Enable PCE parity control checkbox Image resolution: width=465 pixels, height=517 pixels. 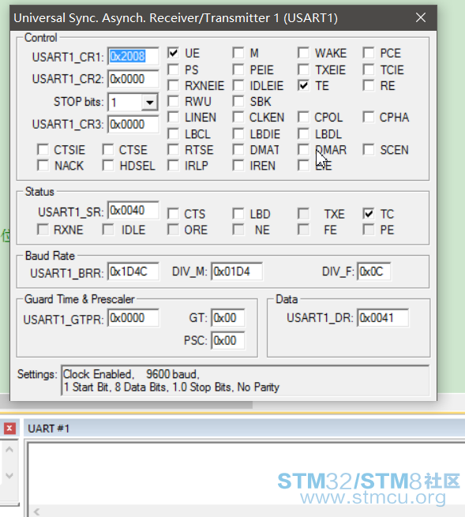pos(369,53)
